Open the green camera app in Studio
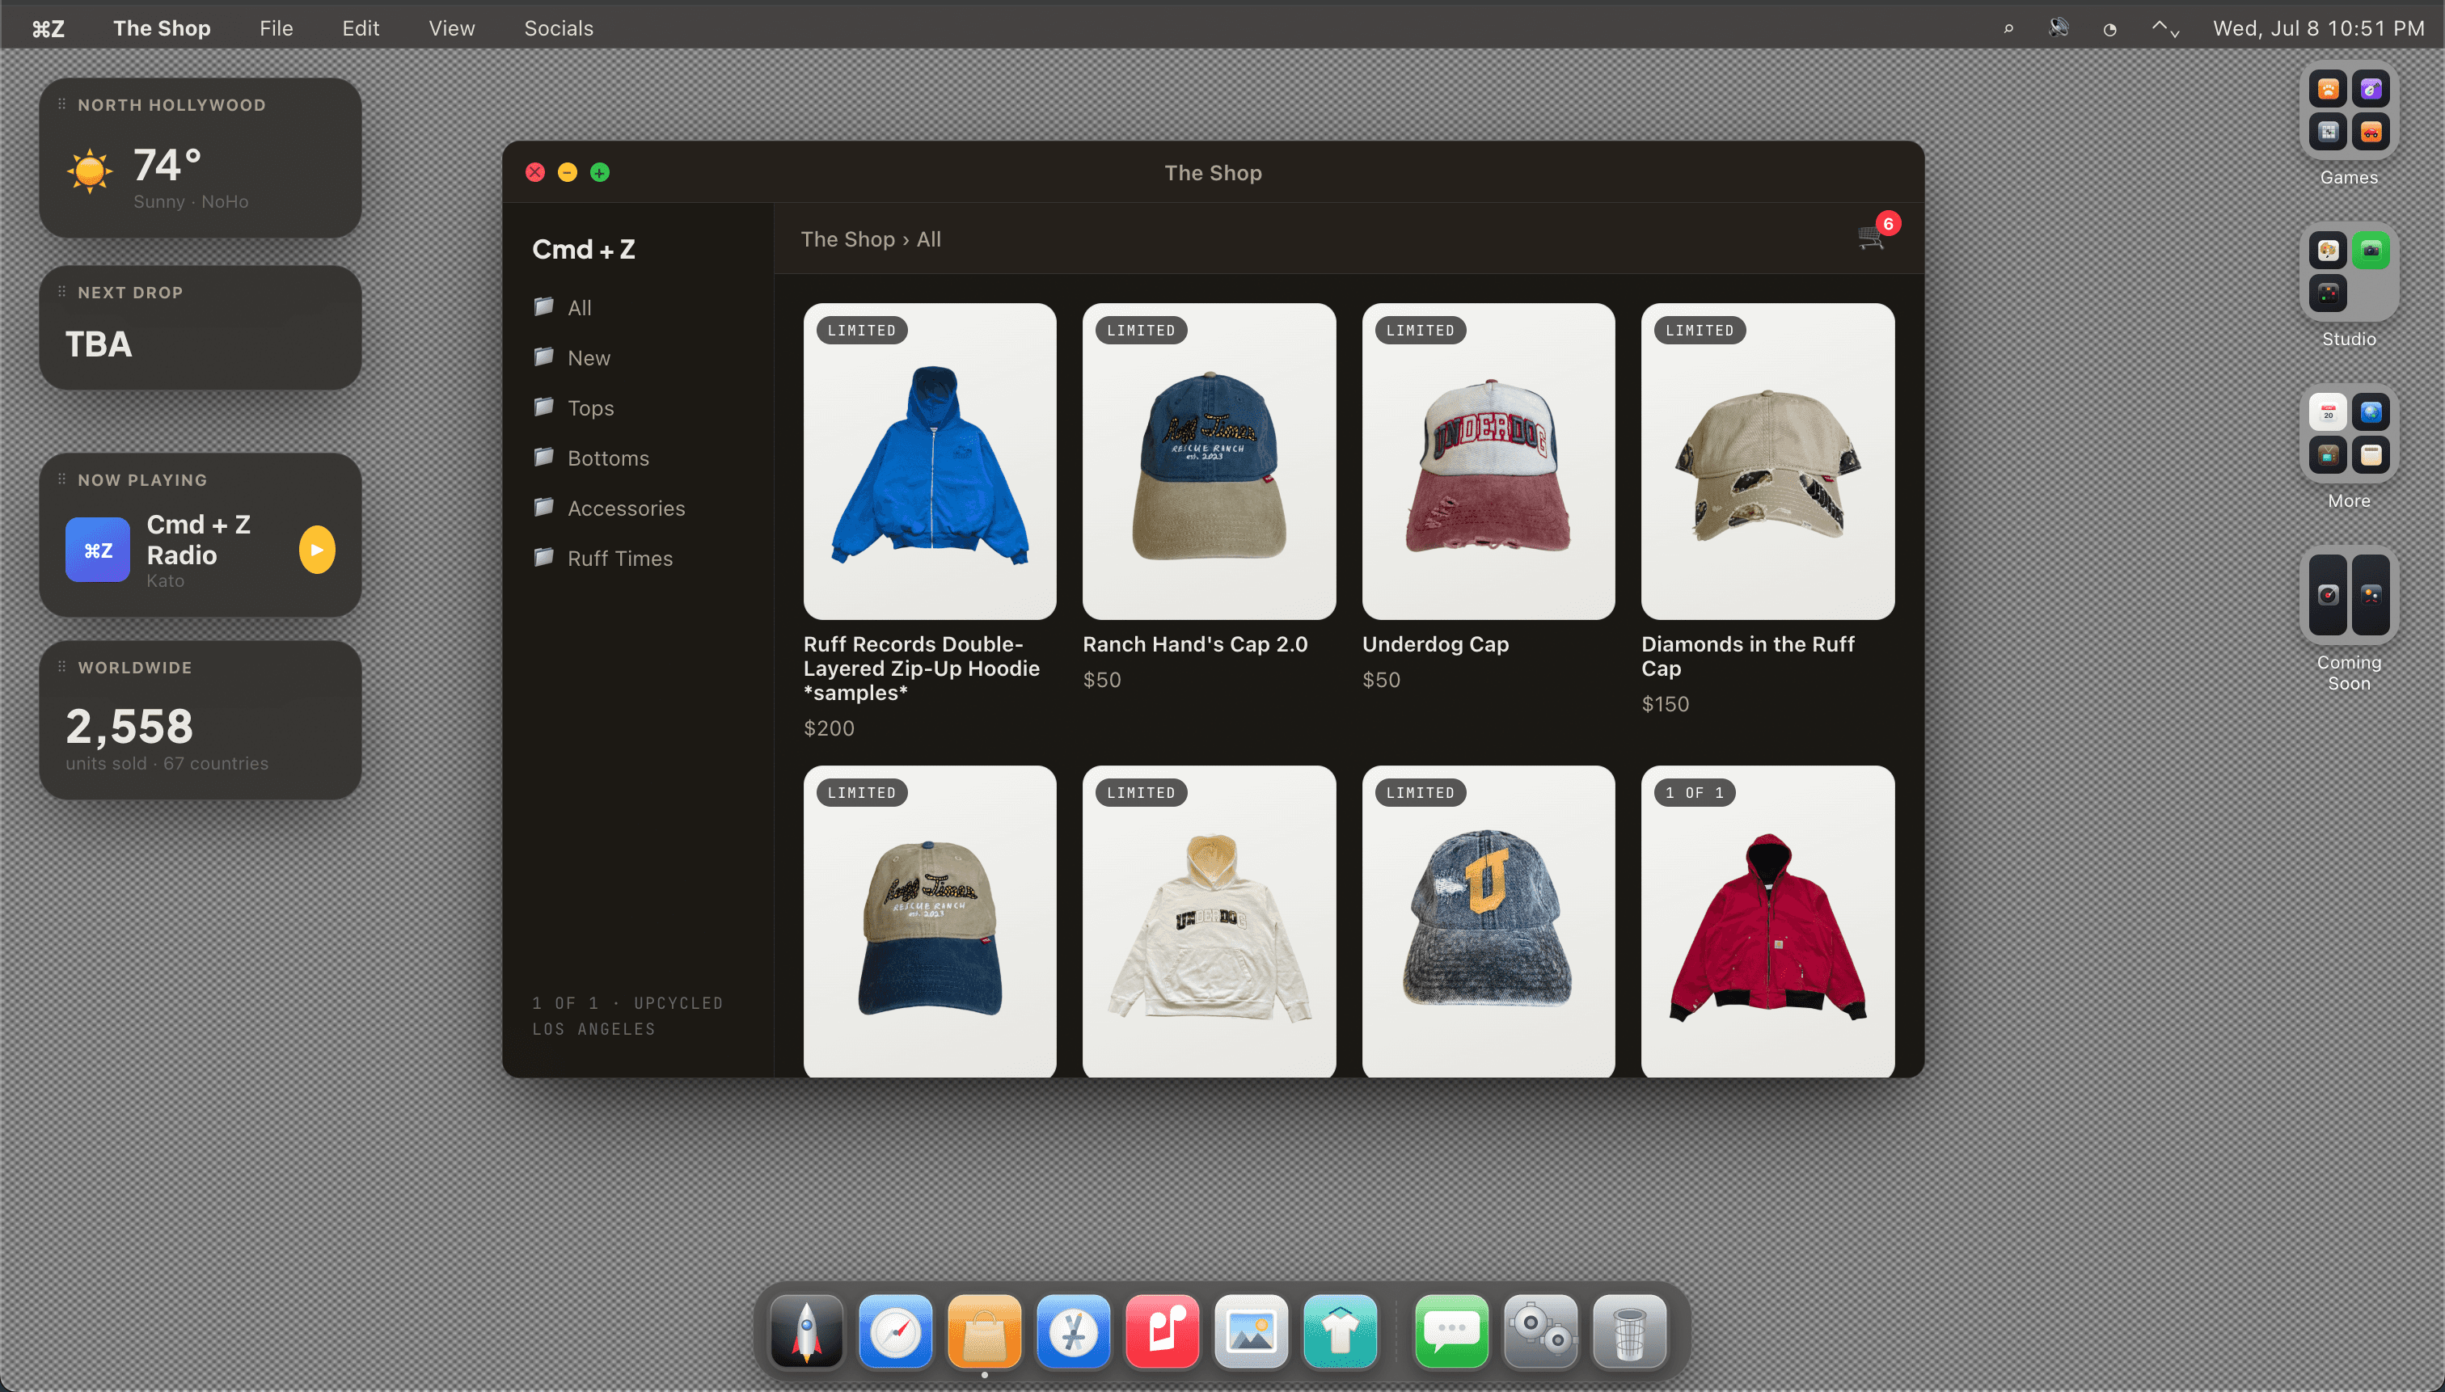The image size is (2445, 1392). point(2371,251)
